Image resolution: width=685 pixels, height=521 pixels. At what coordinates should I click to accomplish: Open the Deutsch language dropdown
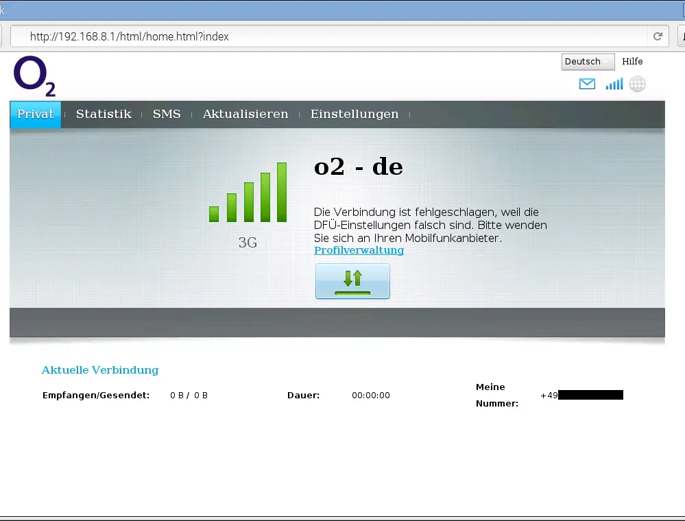(x=588, y=62)
